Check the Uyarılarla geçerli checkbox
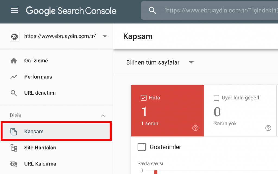This screenshot has width=278, height=174. pyautogui.click(x=216, y=98)
